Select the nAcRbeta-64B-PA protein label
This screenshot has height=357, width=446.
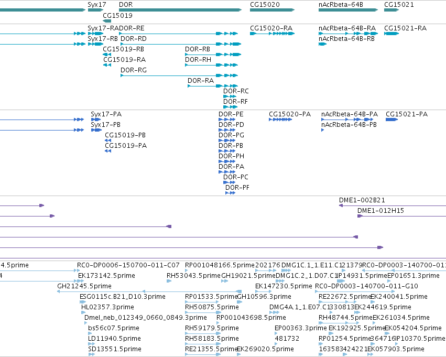click(x=350, y=114)
